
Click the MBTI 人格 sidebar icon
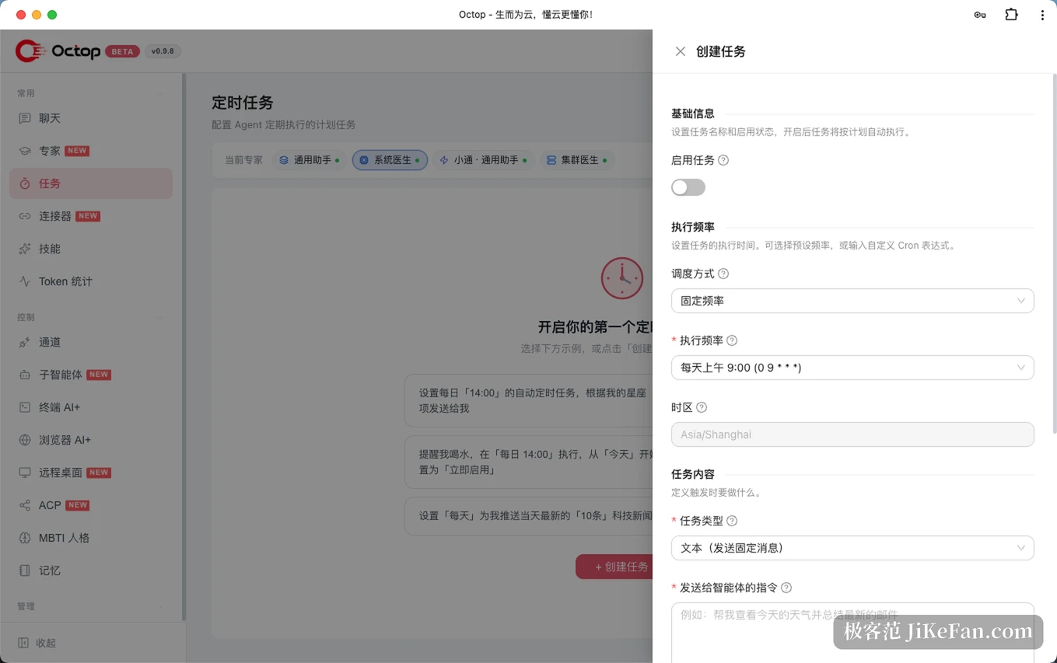point(25,538)
